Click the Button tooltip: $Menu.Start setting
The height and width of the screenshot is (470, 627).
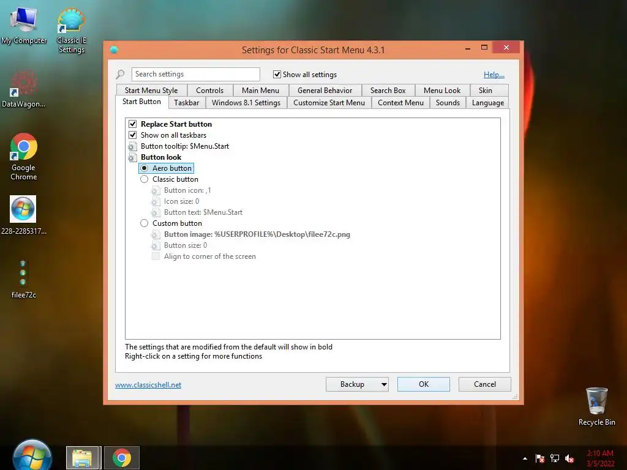pyautogui.click(x=185, y=146)
